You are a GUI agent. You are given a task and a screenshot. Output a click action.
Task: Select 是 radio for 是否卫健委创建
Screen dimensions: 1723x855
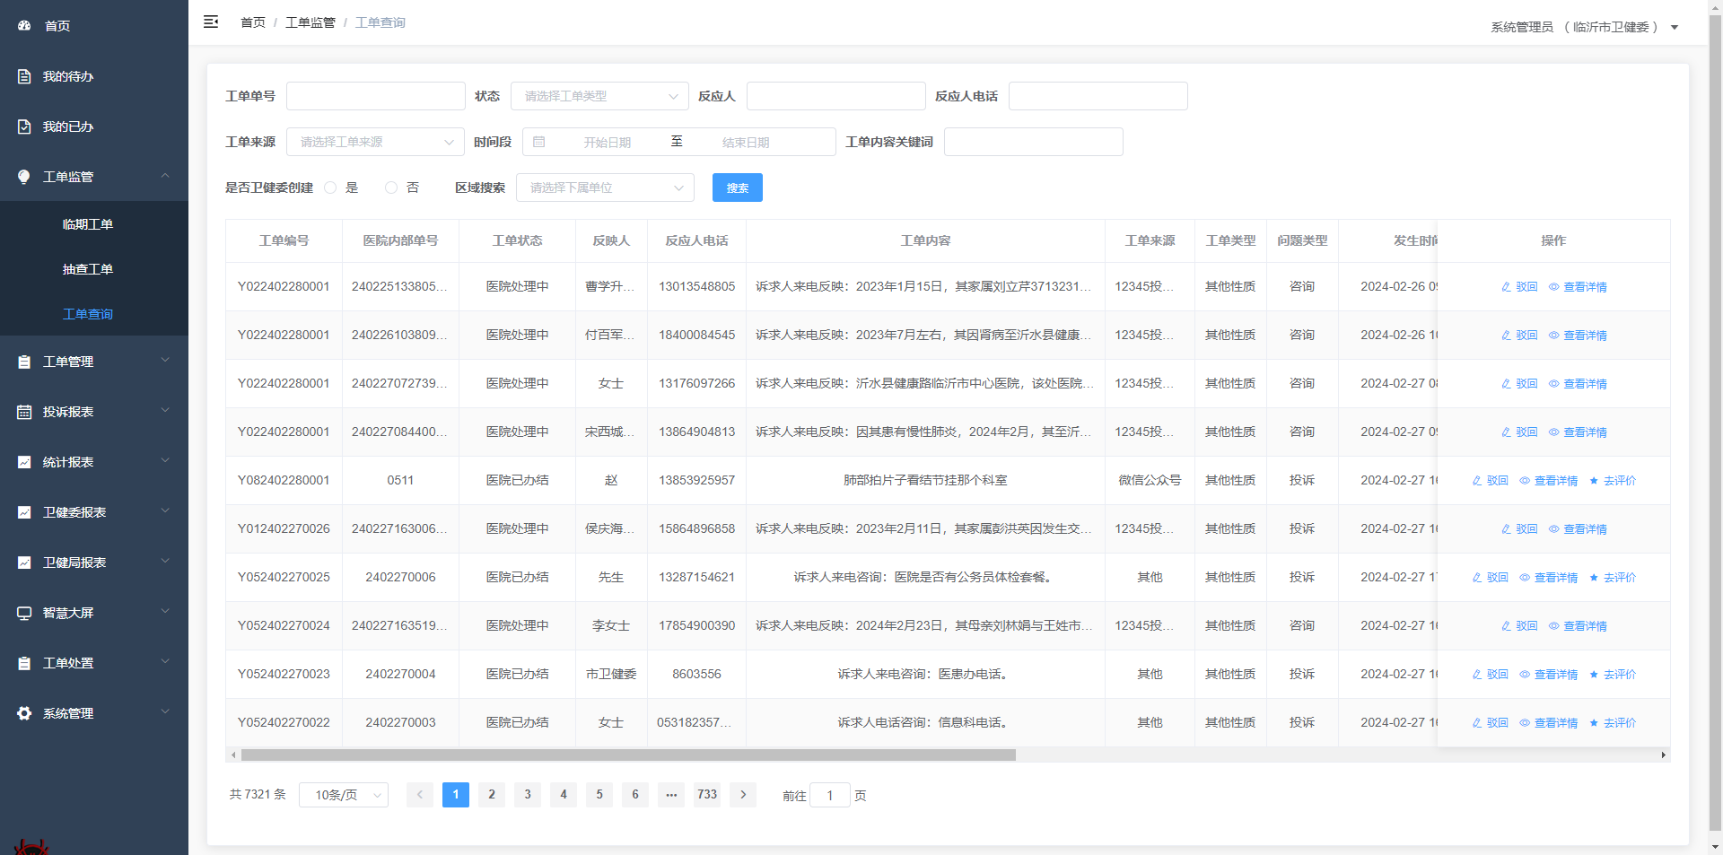pos(330,188)
